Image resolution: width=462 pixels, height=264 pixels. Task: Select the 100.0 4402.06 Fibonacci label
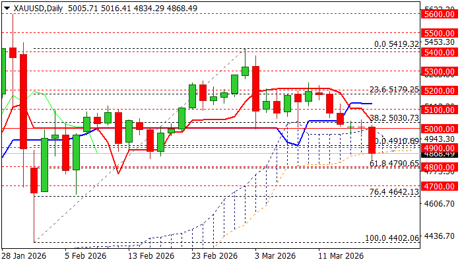[391, 238]
